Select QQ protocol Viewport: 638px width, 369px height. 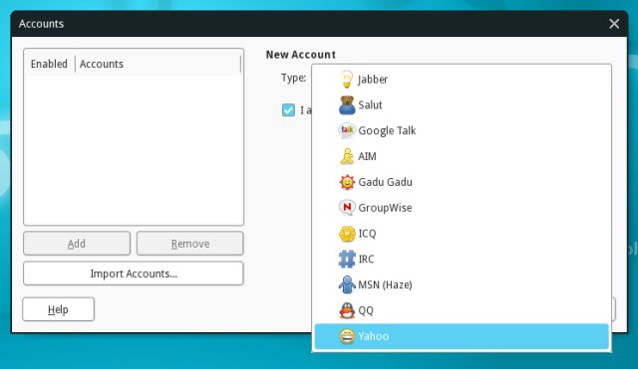pyautogui.click(x=462, y=310)
